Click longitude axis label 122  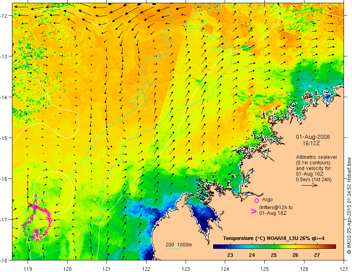[x=146, y=269]
